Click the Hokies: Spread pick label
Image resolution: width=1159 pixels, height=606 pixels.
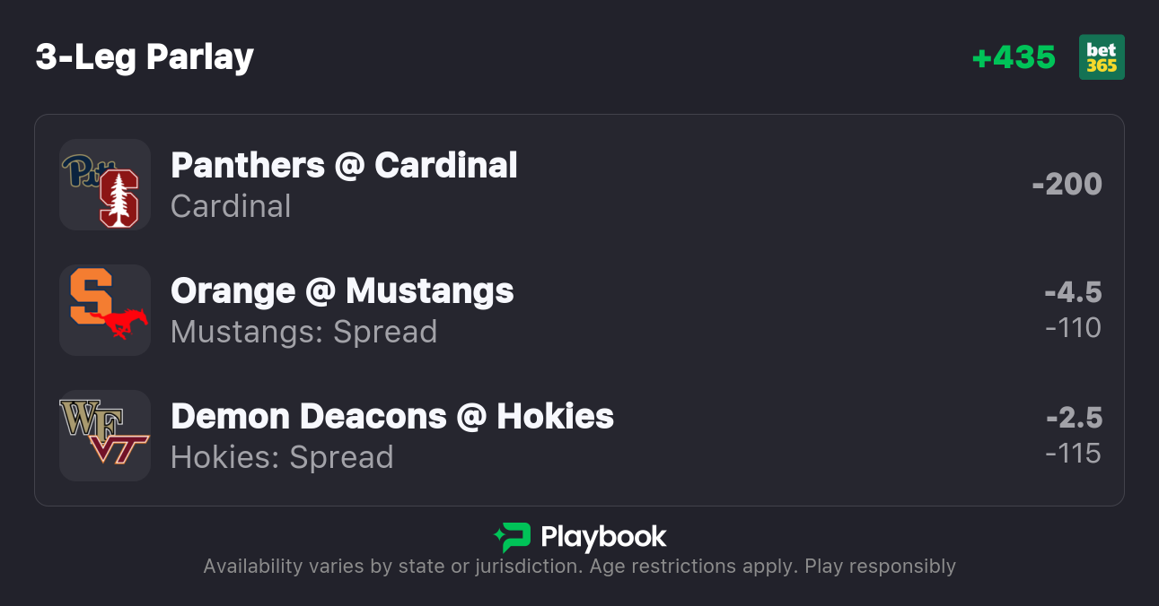(282, 457)
